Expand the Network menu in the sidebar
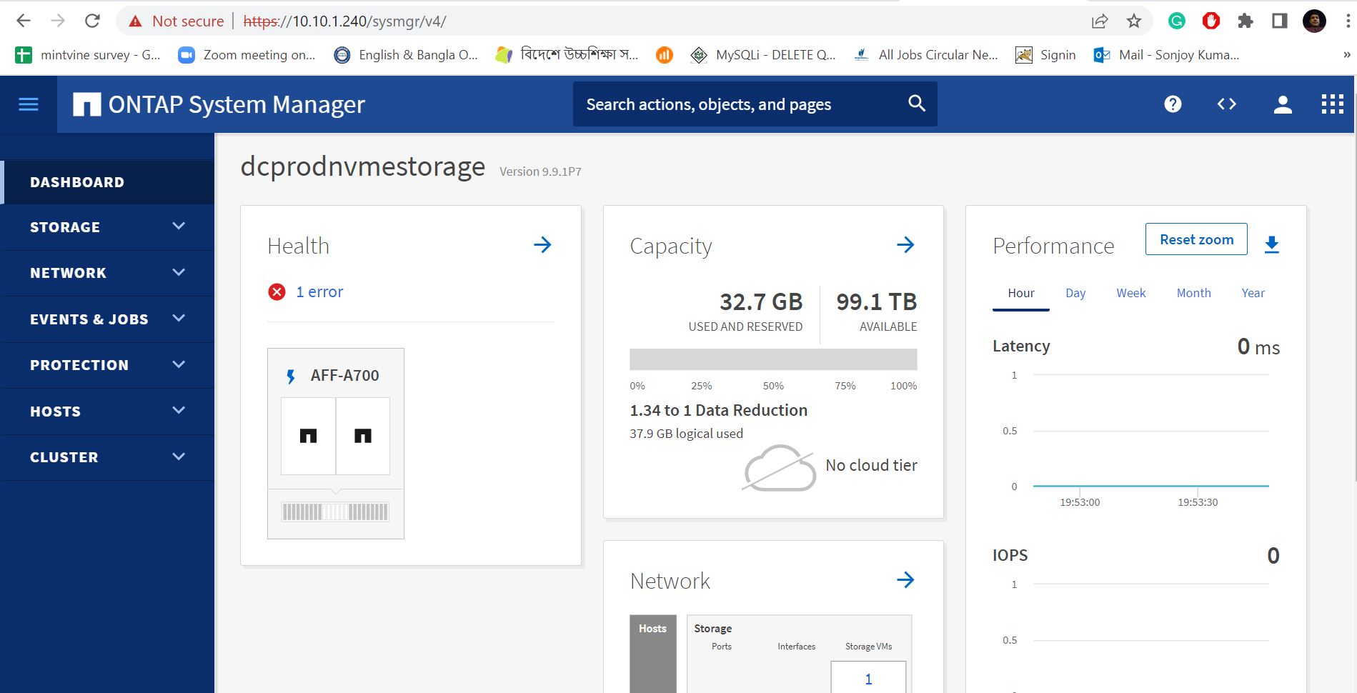The image size is (1357, 693). click(x=107, y=273)
